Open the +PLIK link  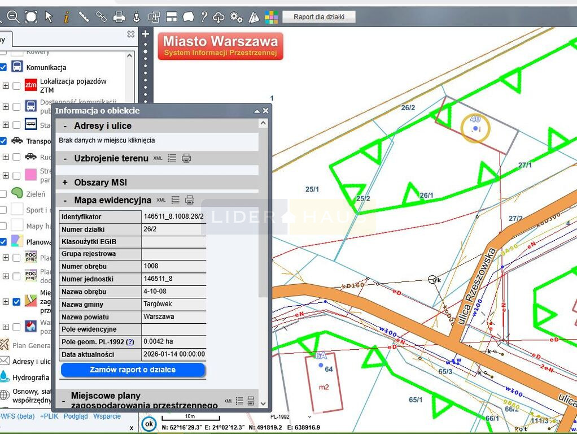point(49,416)
